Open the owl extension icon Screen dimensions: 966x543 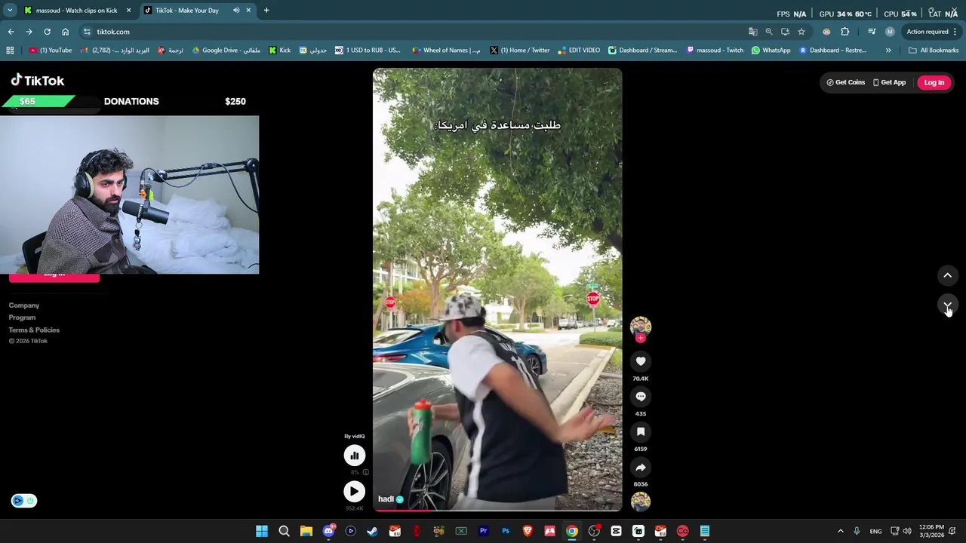826,32
